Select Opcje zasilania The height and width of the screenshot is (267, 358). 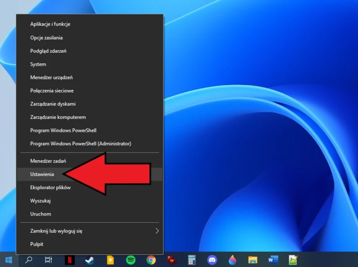(x=48, y=38)
